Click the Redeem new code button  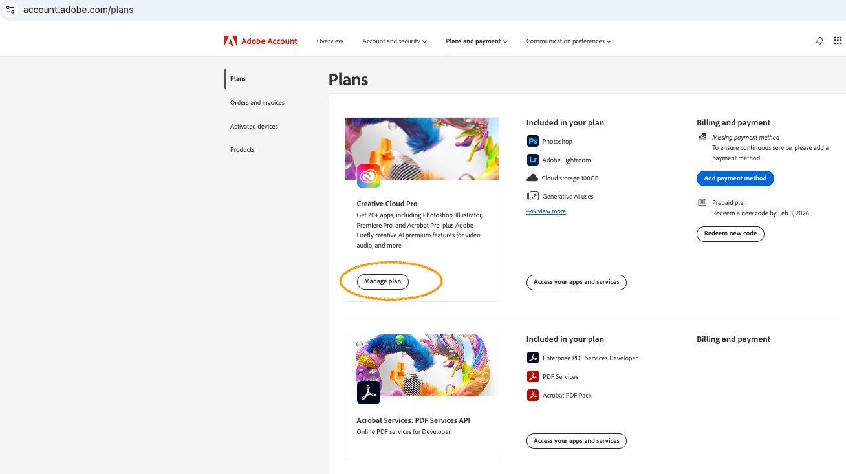[x=730, y=233]
